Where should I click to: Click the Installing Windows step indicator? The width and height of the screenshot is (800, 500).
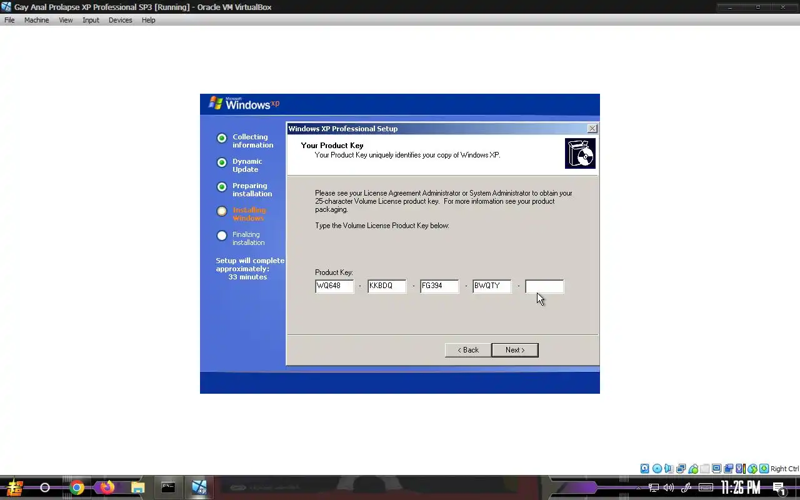[x=221, y=211]
